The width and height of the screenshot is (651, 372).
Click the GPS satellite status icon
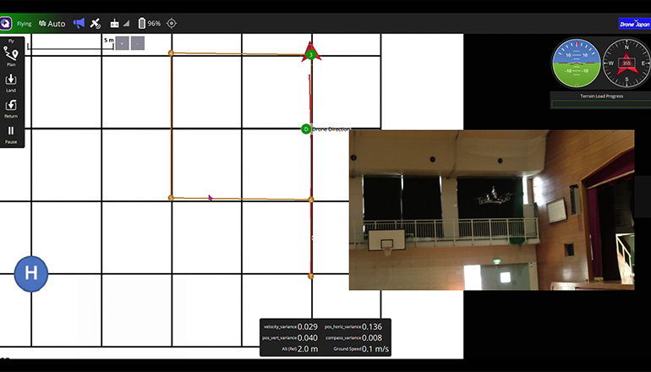[x=96, y=24]
